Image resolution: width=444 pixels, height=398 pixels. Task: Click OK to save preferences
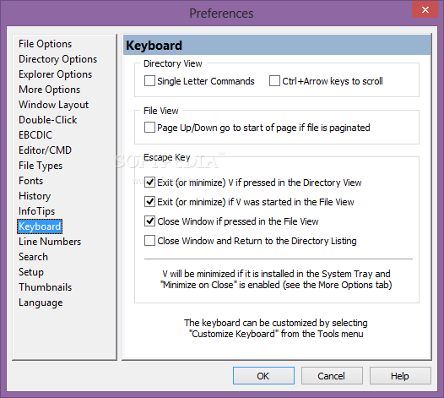tap(263, 376)
